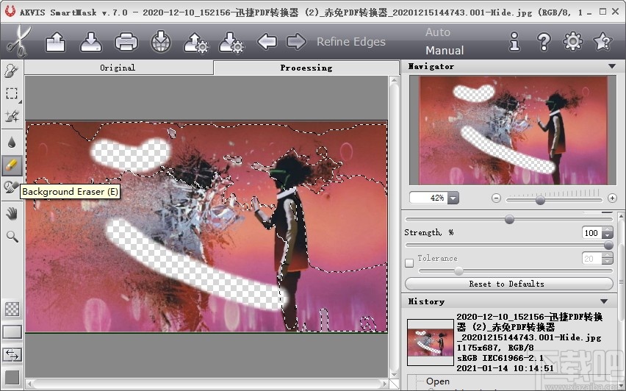
Task: Select the Zoom magnifier tool
Action: pos(12,237)
